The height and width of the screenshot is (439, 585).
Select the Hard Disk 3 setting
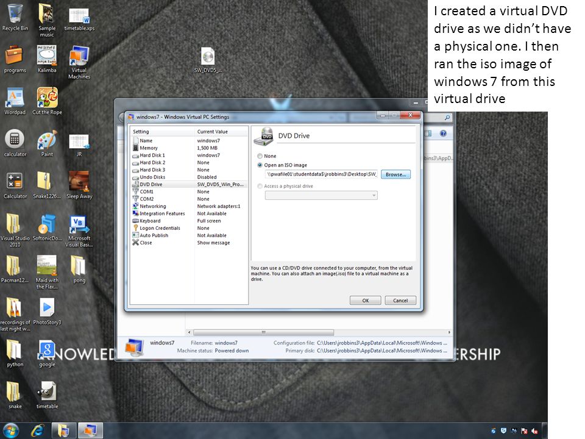point(189,170)
